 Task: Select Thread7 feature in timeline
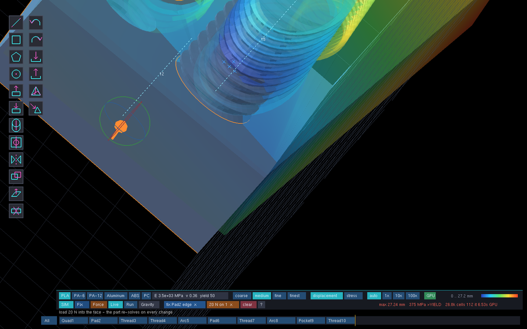(x=251, y=321)
